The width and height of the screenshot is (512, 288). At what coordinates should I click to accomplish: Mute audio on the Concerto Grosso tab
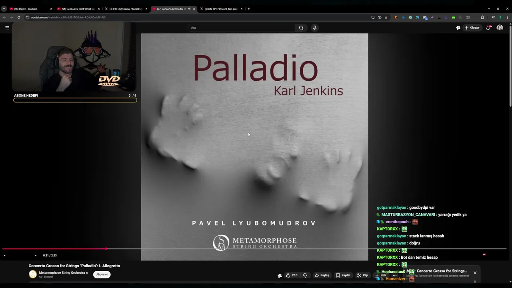pyautogui.click(x=189, y=9)
